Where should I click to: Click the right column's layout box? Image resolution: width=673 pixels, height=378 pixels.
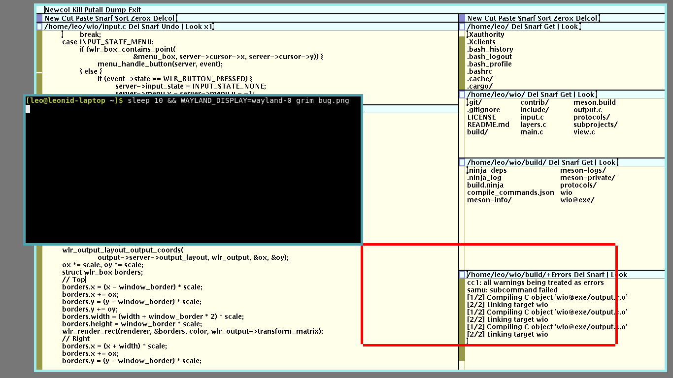coord(462,18)
